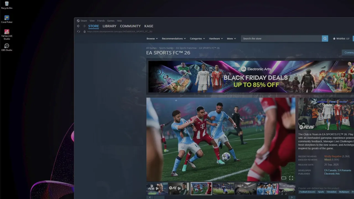
Task: Expand the More dropdown
Action: click(231, 39)
